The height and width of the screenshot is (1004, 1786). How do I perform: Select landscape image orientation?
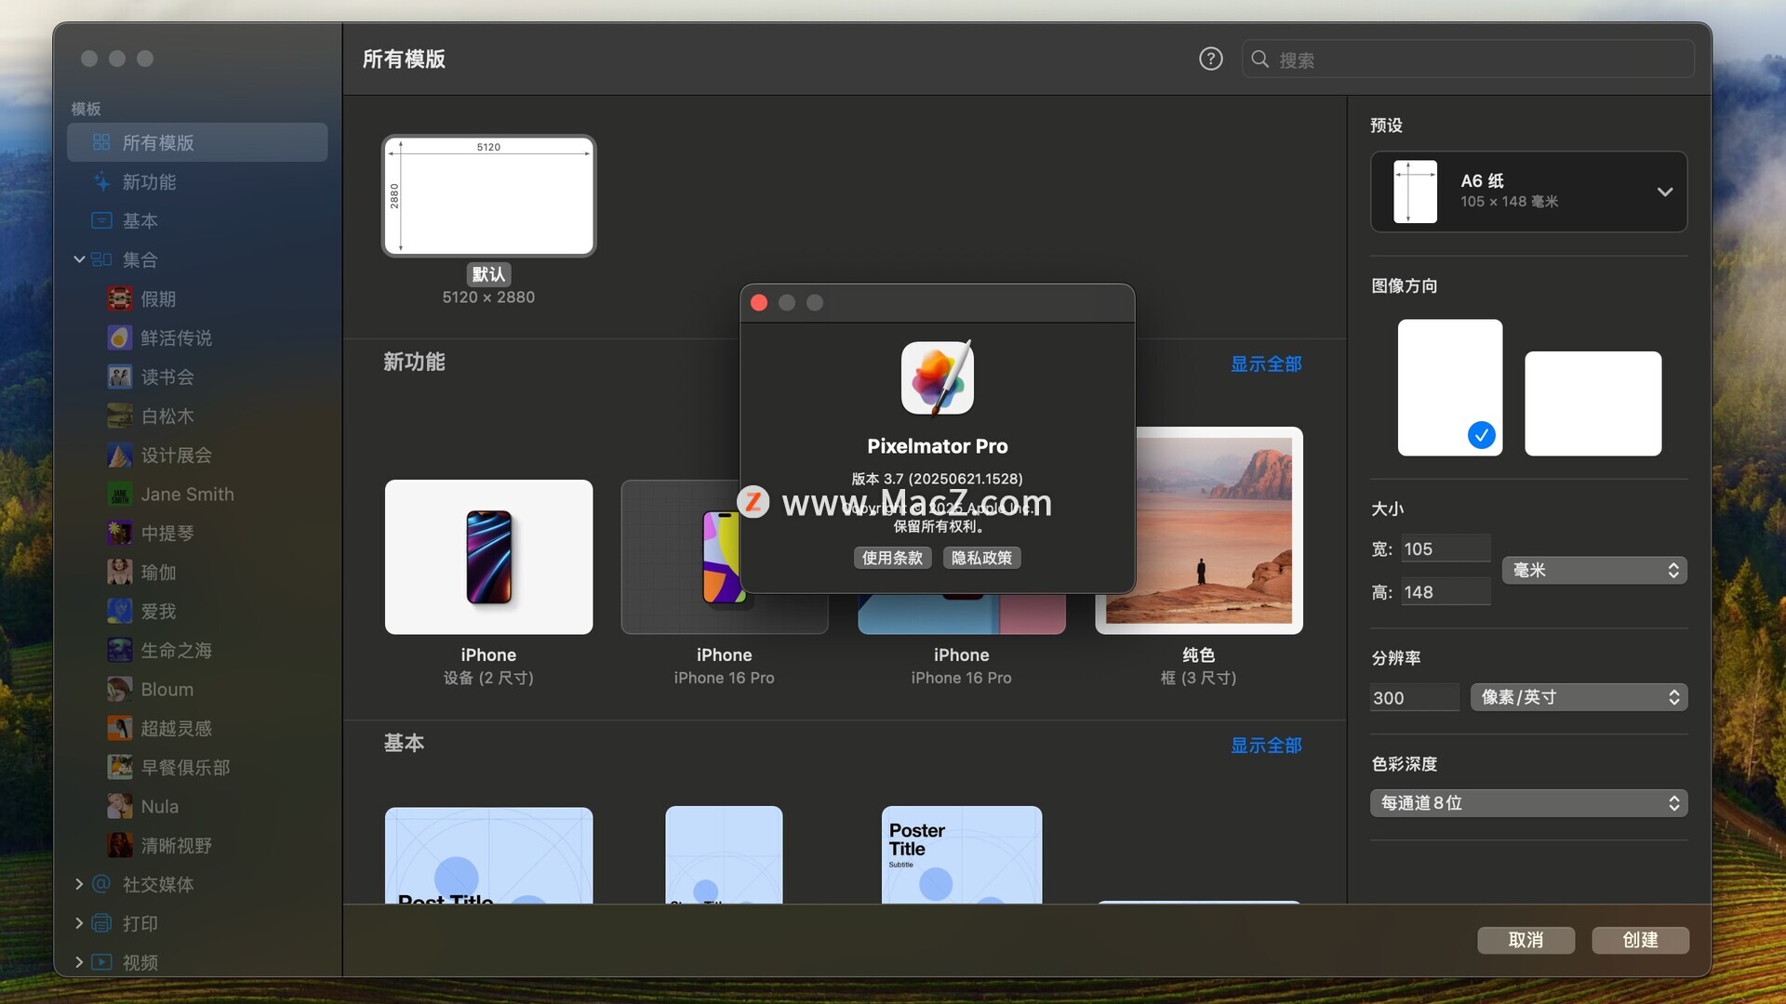[x=1593, y=403]
